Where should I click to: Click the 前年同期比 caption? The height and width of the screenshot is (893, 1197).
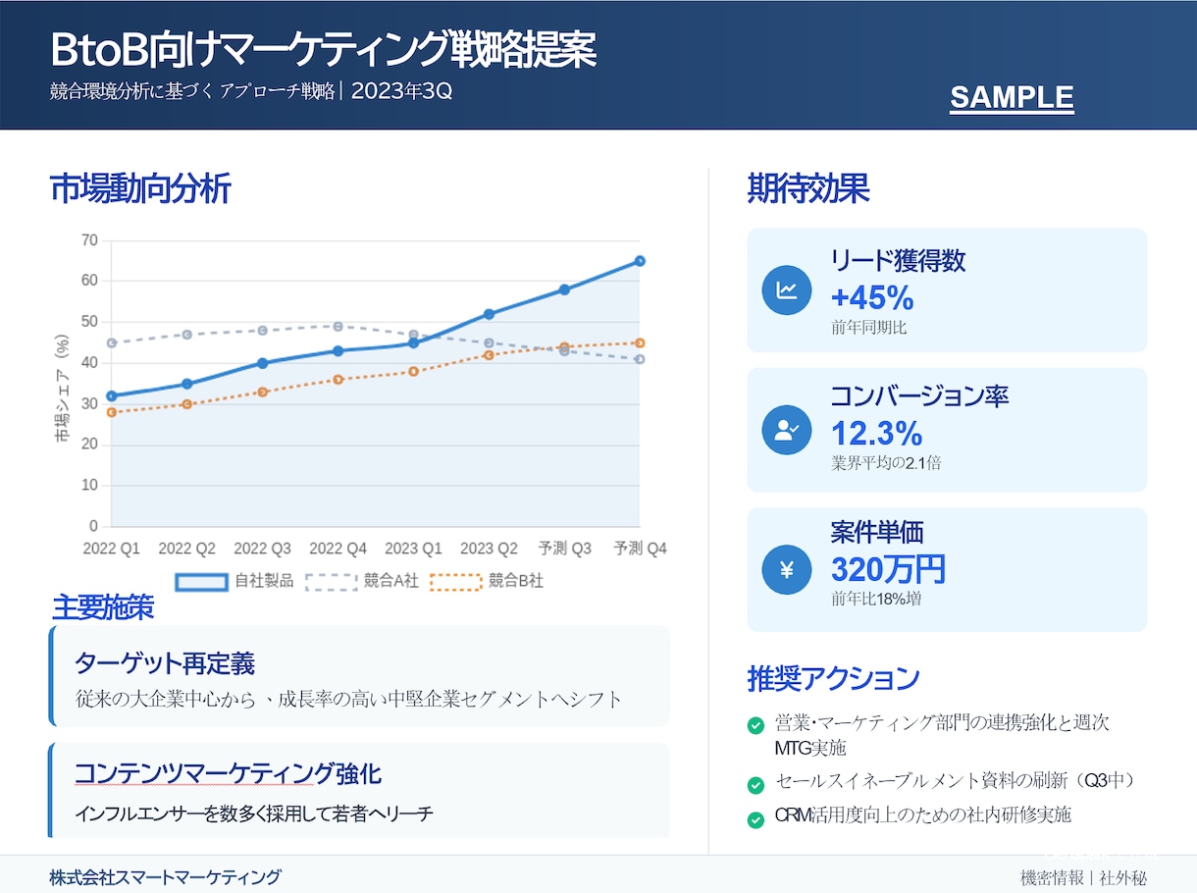(x=869, y=328)
